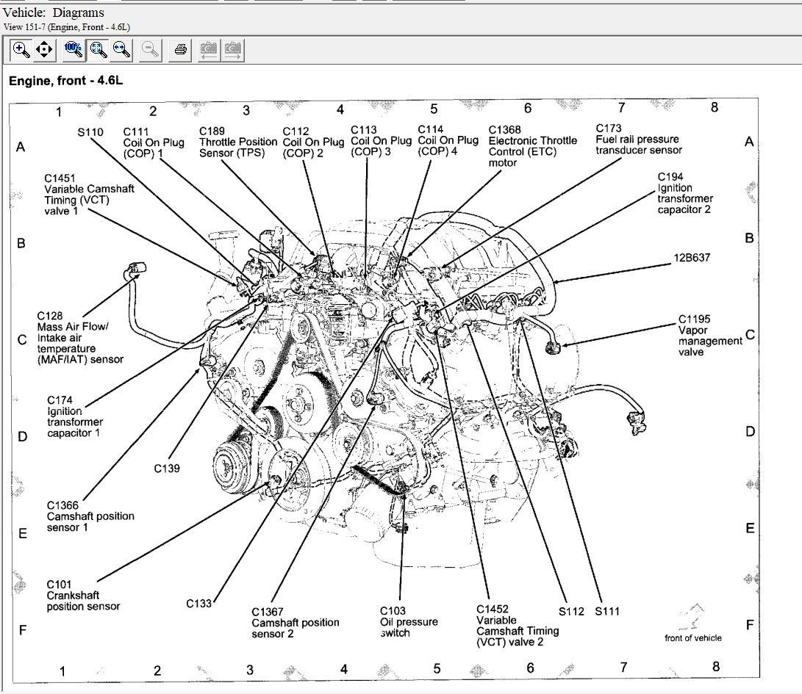Select the C1368 Electronic Throttle Control label
Viewport: 802px width, 694px height.
[x=522, y=146]
